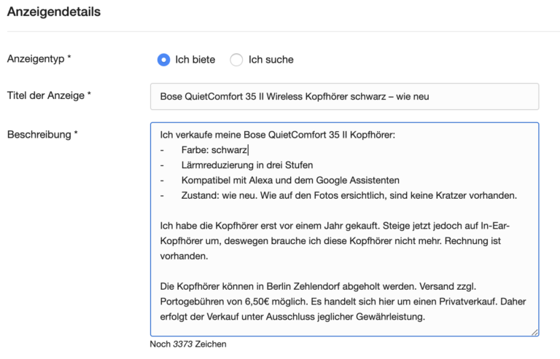
Task: Click the 'Beschreibung *' label
Action: 42,135
